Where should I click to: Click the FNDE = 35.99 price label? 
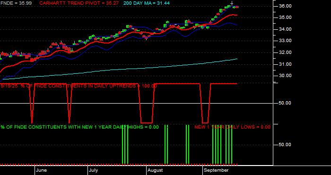pyautogui.click(x=16, y=3)
